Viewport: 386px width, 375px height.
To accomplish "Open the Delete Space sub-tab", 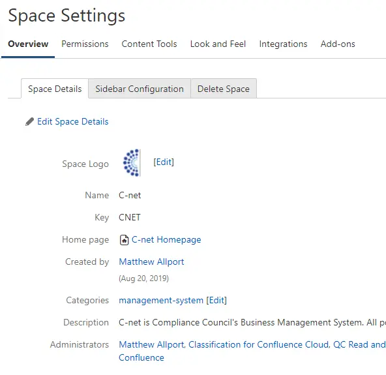I will pyautogui.click(x=224, y=89).
